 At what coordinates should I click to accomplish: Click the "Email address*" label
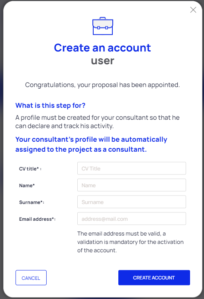tap(37, 219)
